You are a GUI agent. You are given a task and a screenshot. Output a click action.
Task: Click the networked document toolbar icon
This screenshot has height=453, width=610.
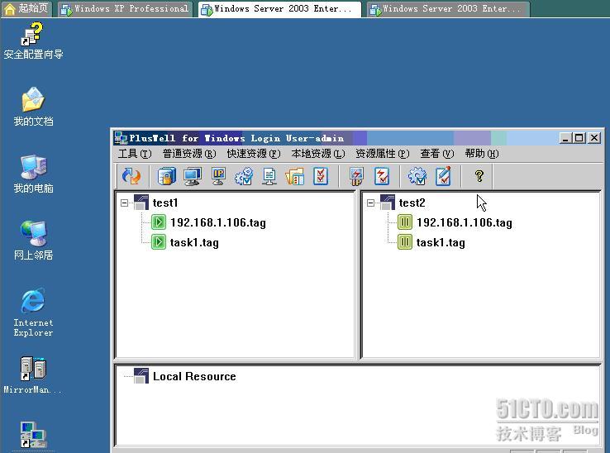point(269,177)
